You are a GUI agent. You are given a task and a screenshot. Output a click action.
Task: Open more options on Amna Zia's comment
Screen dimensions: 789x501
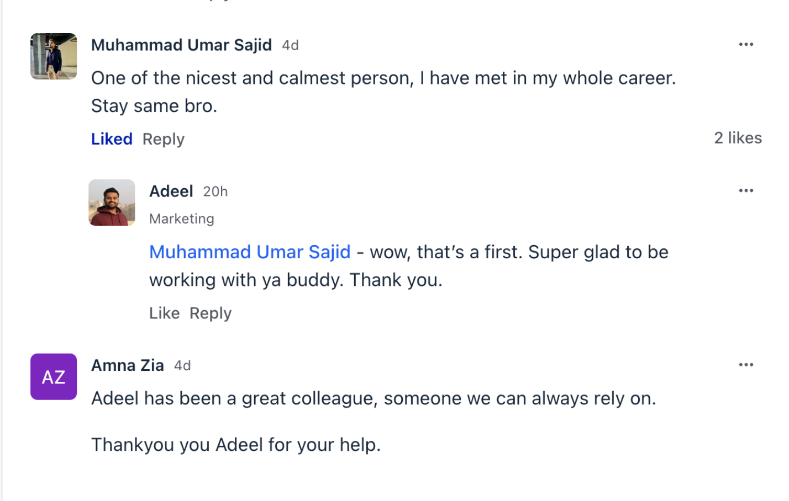point(746,365)
